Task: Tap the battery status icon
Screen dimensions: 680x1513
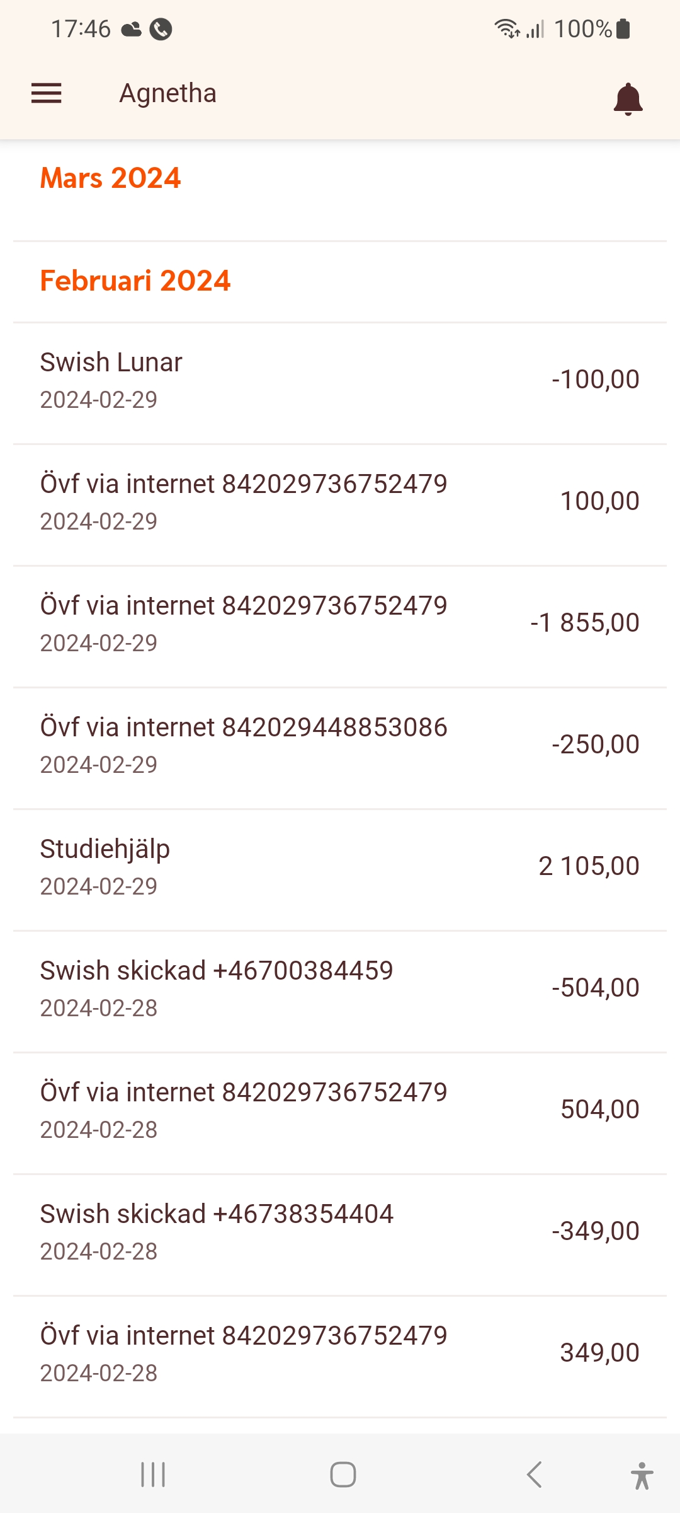Action: pos(623,29)
